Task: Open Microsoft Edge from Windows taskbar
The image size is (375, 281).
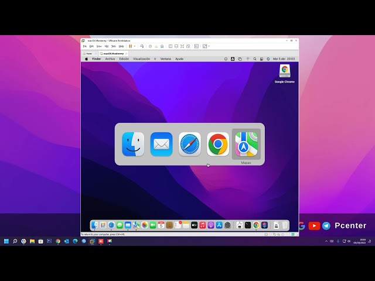Action: (x=75, y=241)
